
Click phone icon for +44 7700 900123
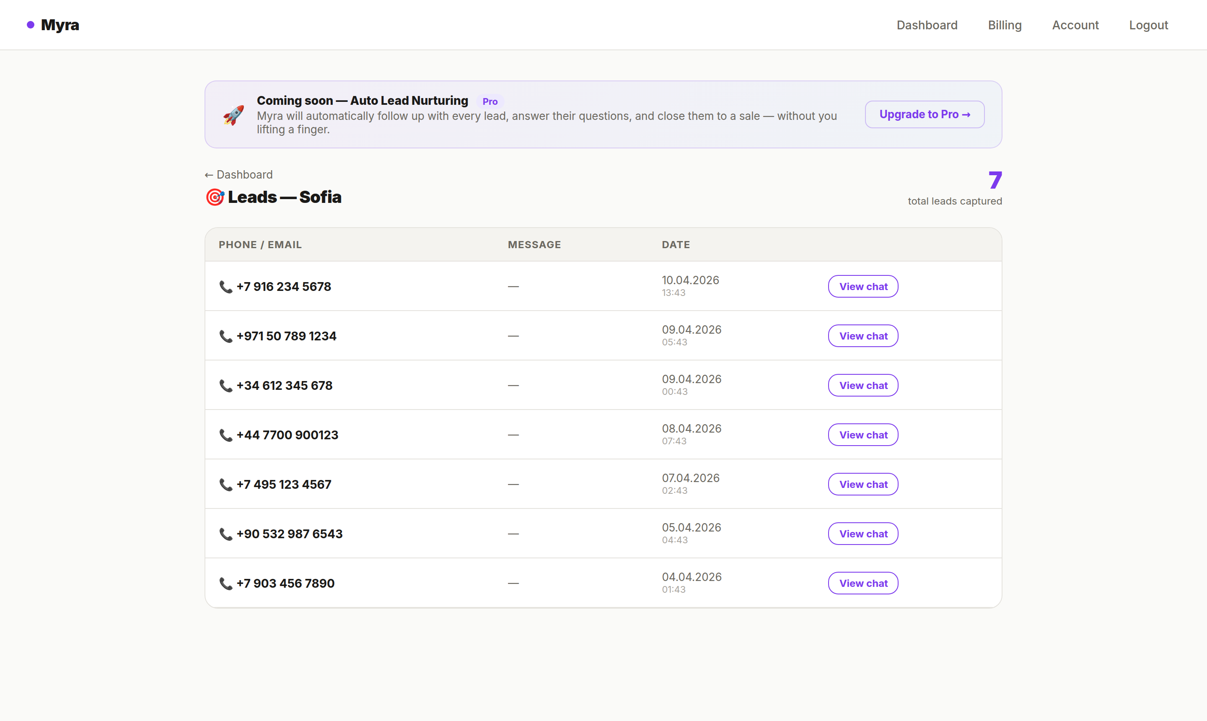coord(226,435)
